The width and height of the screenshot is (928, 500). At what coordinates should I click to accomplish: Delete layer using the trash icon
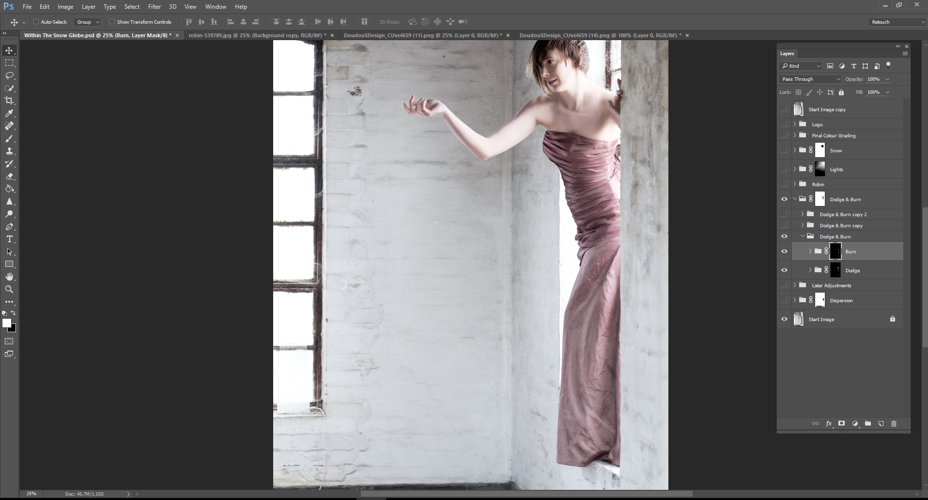pyautogui.click(x=894, y=424)
